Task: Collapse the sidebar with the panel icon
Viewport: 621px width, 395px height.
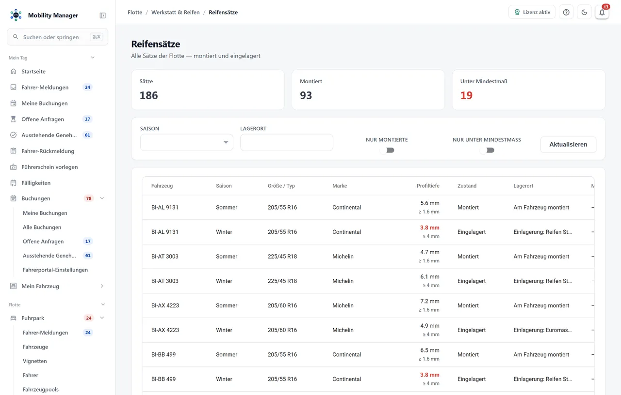Action: (103, 15)
